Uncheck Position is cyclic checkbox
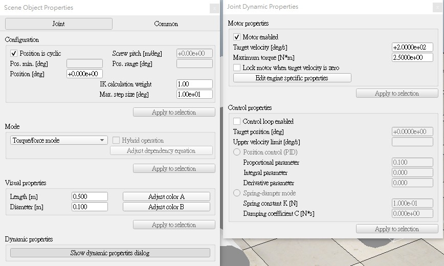This screenshot has height=266, width=444. point(14,53)
